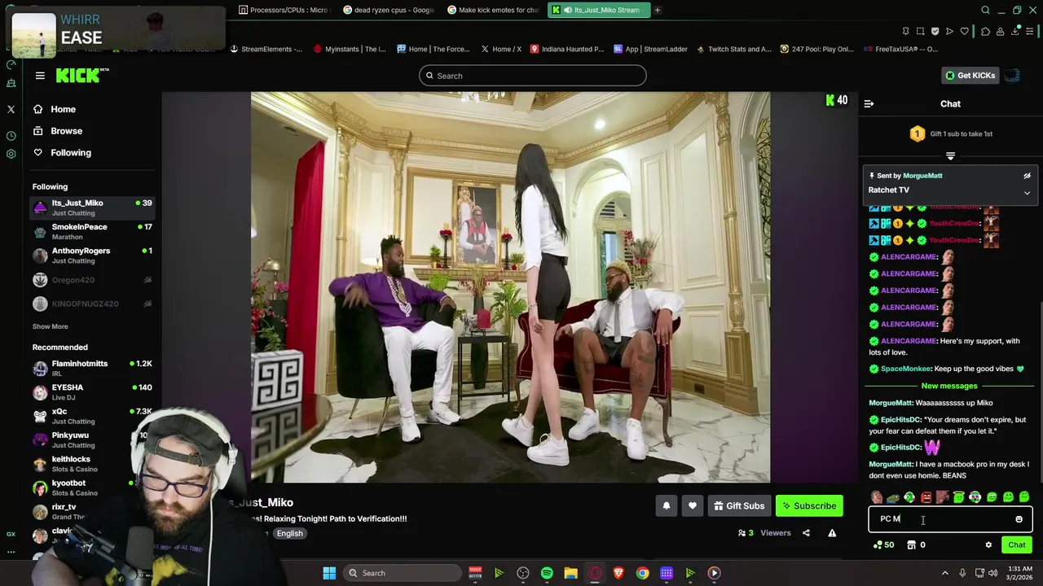
Task: Click the share stream icon
Action: [x=806, y=533]
